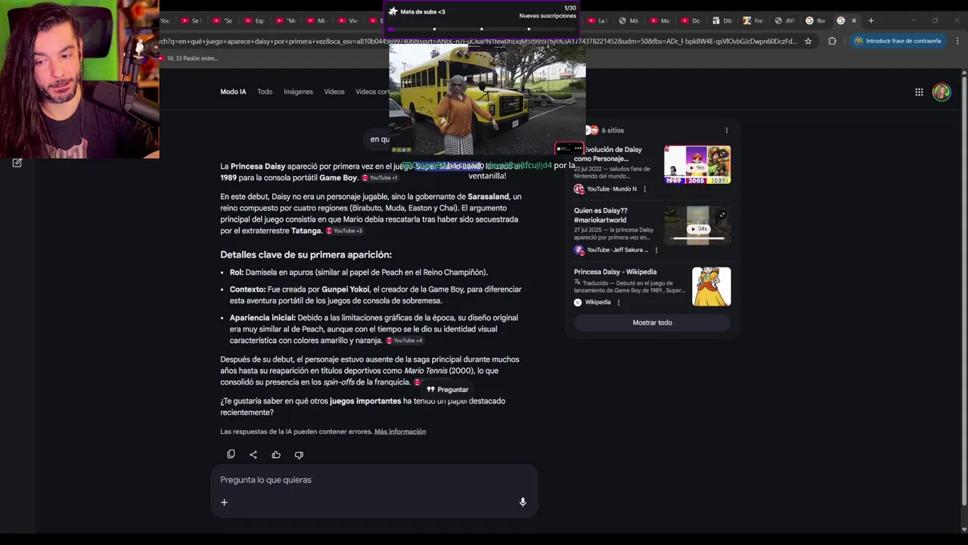Viewport: 968px width, 545px height.
Task: Switch to the 'Fre' browser tab
Action: [753, 20]
